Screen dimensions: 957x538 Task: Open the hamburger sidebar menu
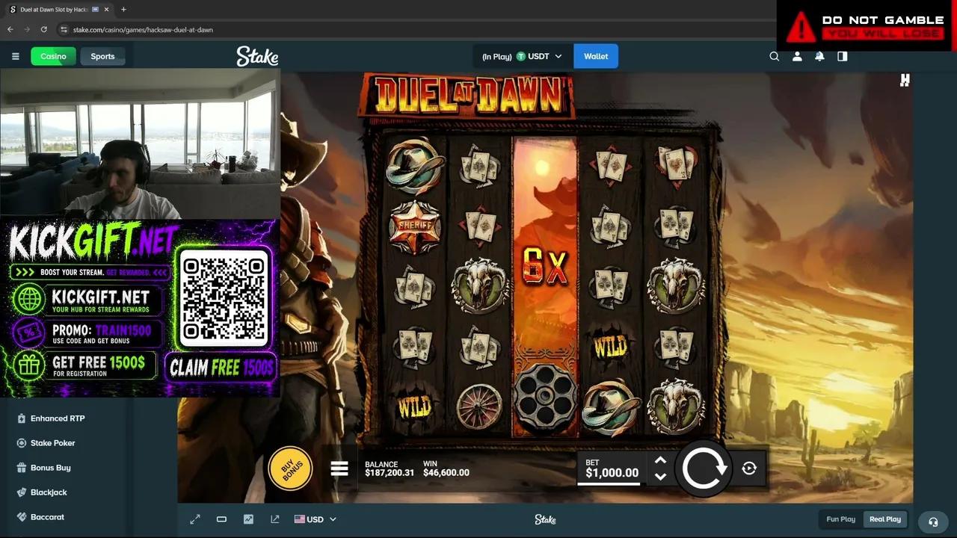point(15,56)
